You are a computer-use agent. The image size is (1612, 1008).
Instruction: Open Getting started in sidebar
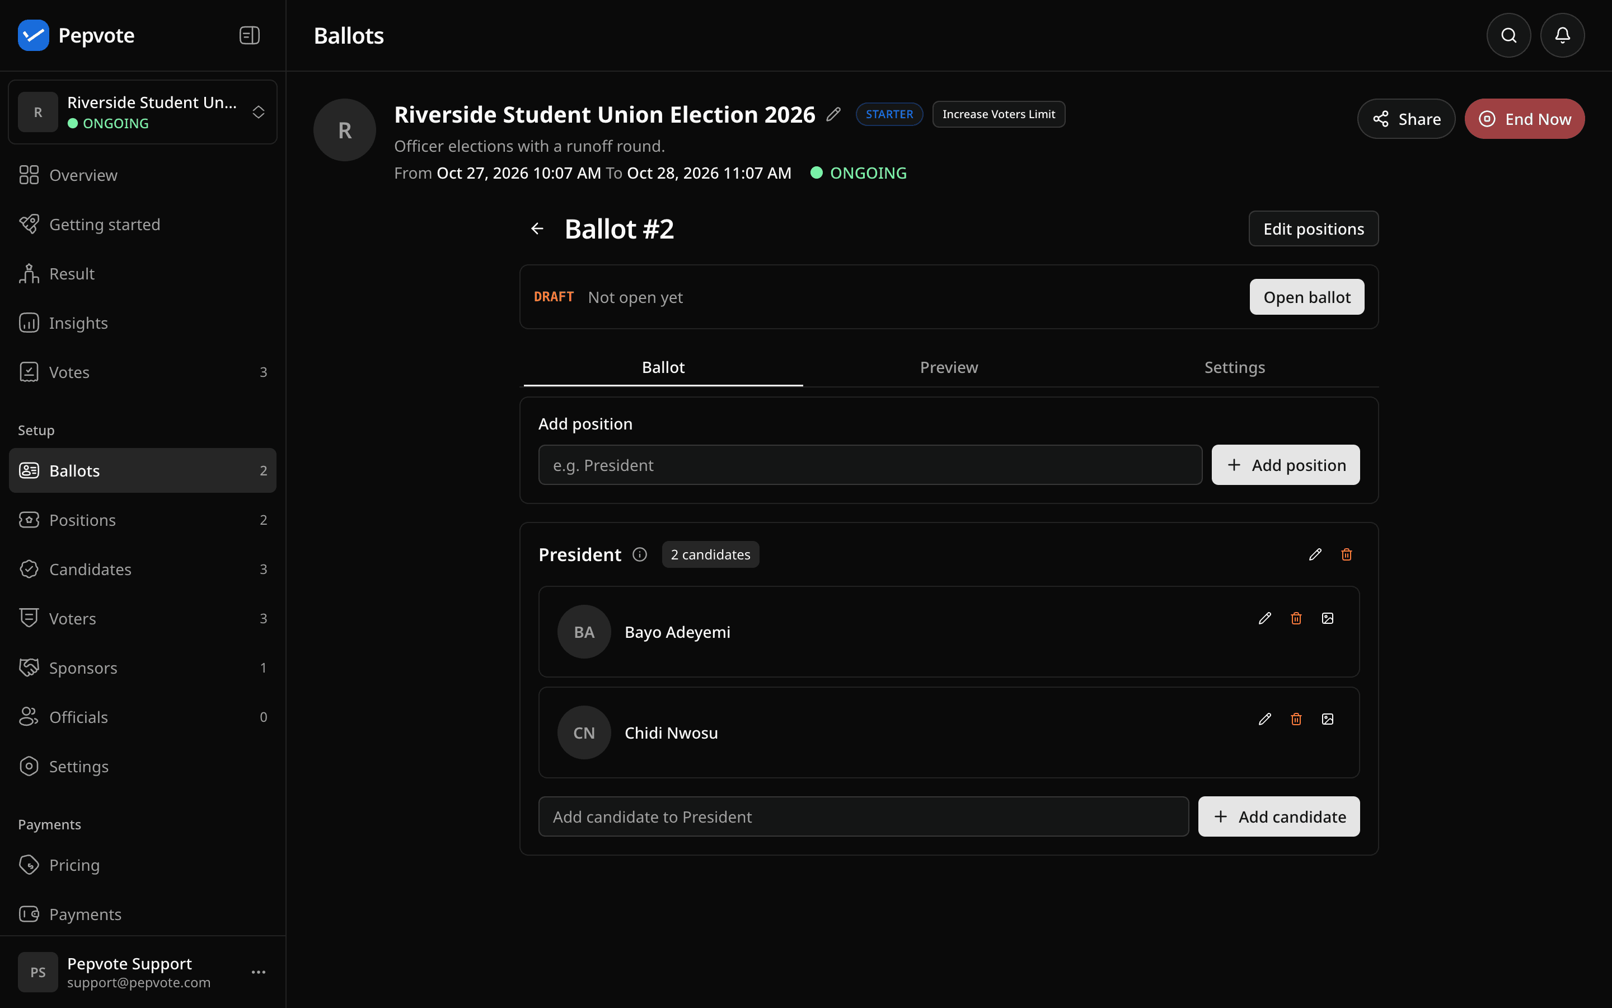(143, 225)
